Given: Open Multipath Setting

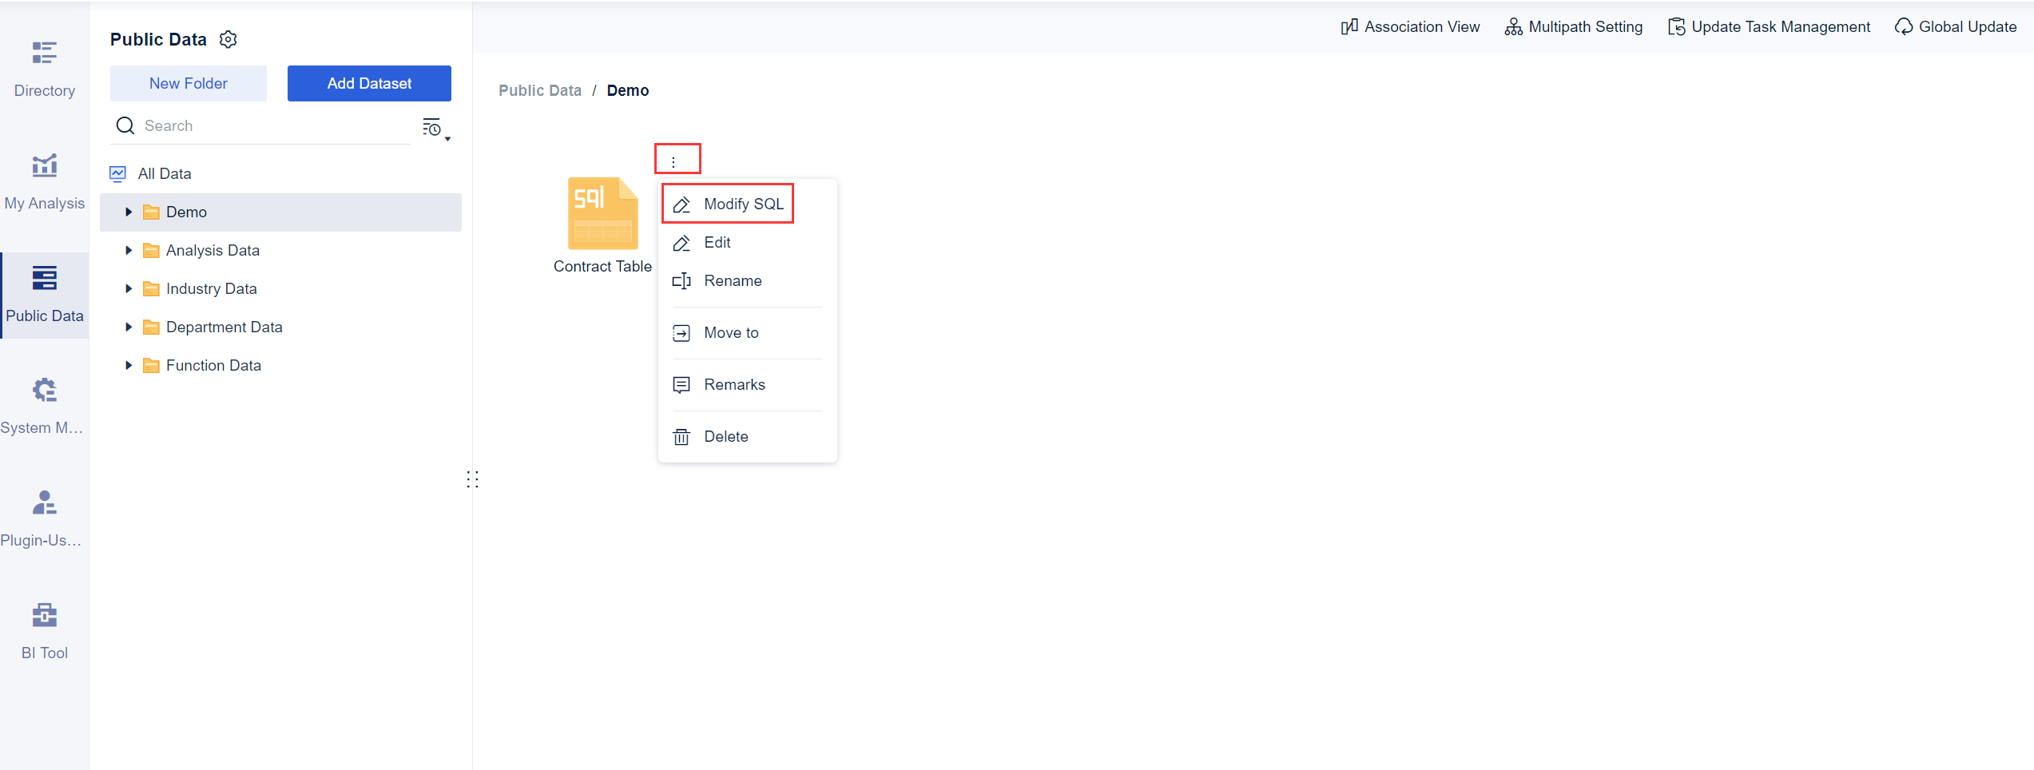Looking at the screenshot, I should tap(1573, 26).
